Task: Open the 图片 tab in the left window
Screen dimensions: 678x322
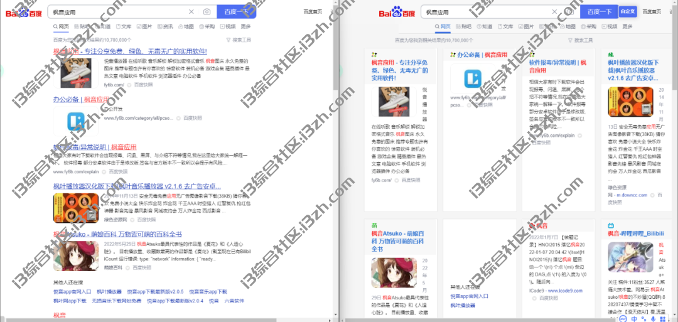Action: 144,26
